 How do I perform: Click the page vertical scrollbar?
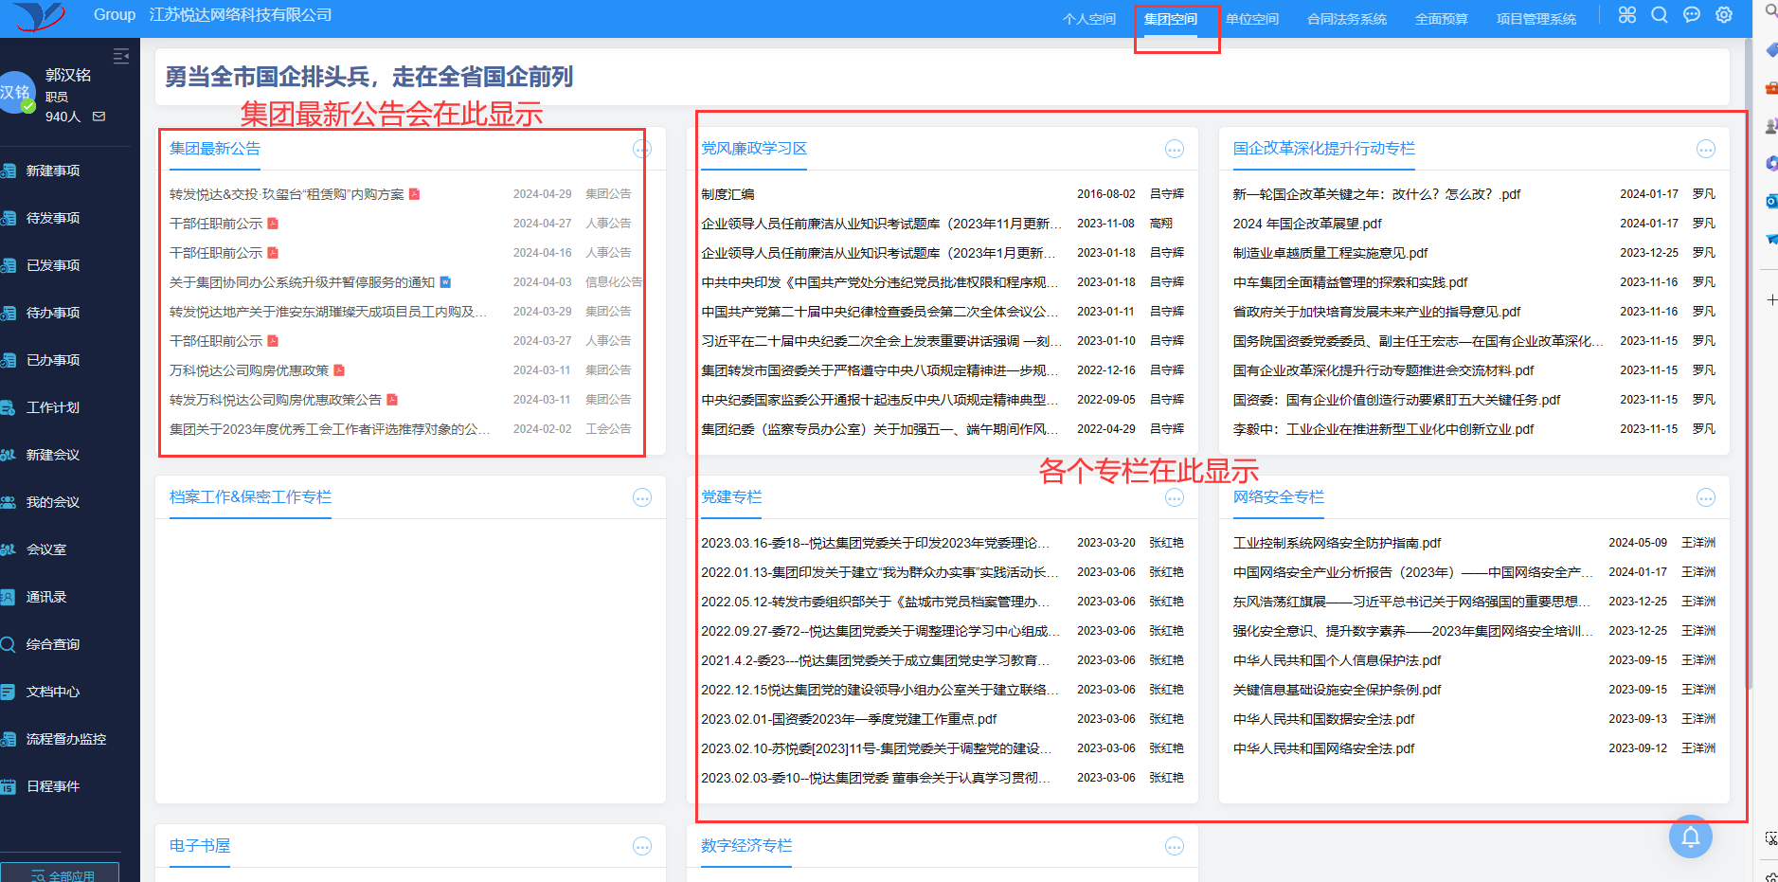(x=1748, y=379)
